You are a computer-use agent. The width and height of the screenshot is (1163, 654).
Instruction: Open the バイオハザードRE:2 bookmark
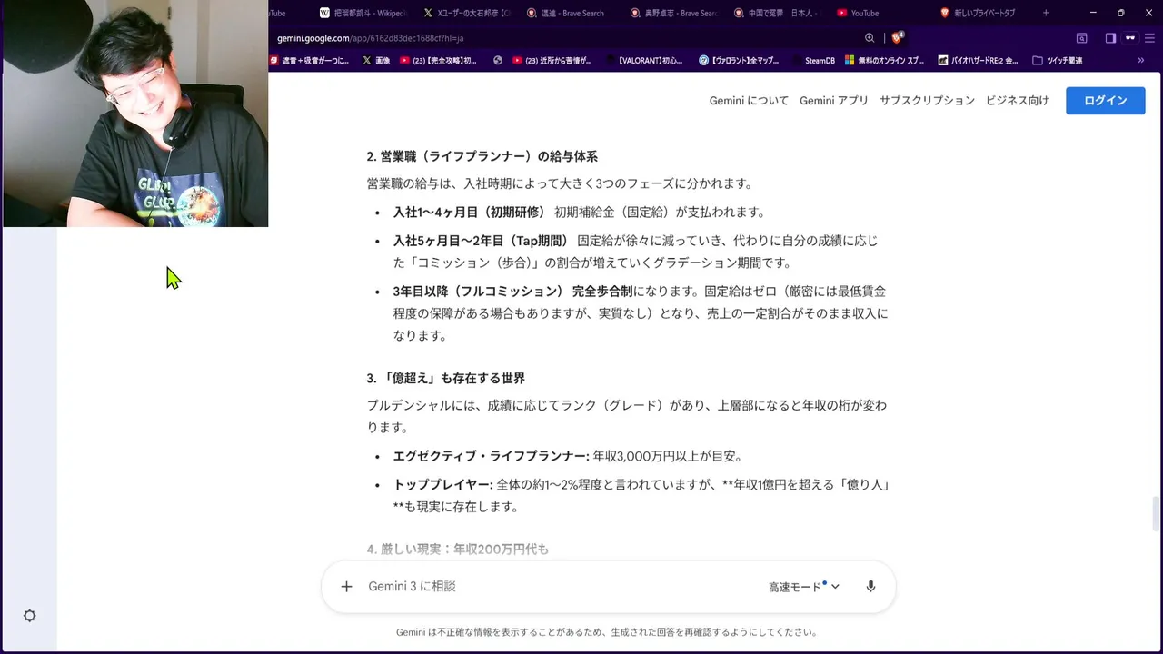click(x=977, y=61)
